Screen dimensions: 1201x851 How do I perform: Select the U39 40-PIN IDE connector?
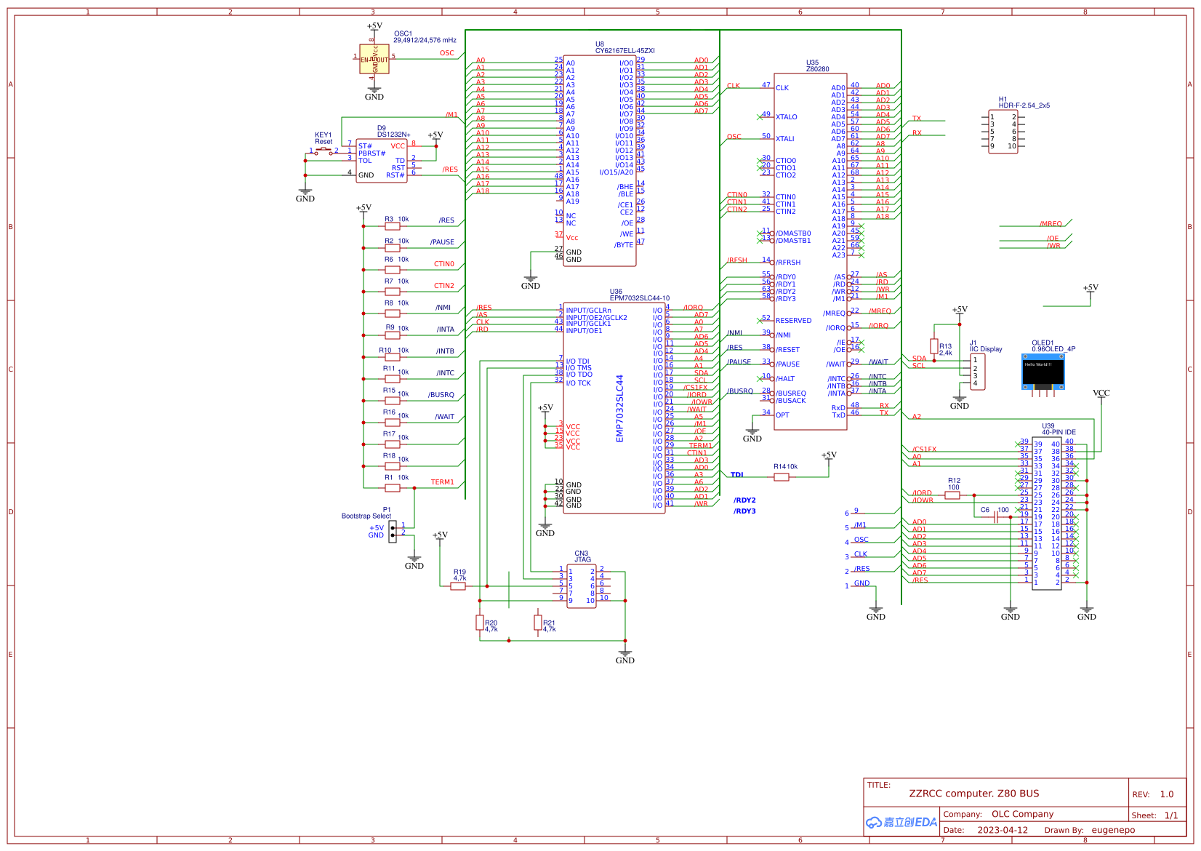click(x=1047, y=513)
